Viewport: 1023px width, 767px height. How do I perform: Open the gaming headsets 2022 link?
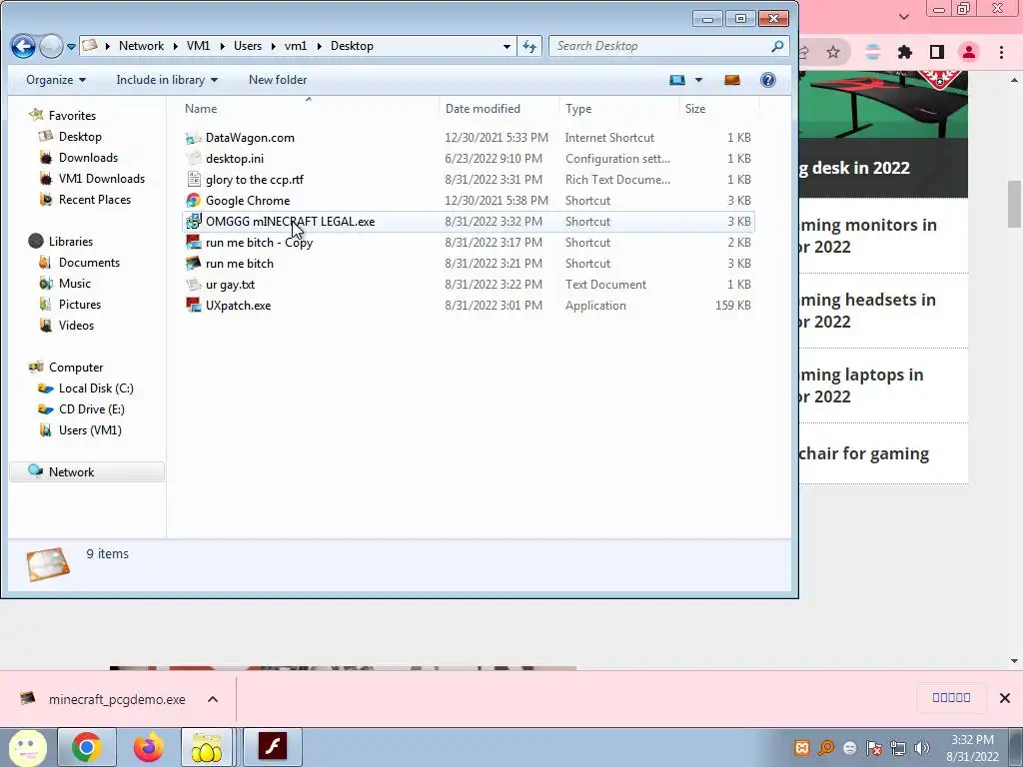pyautogui.click(x=868, y=311)
